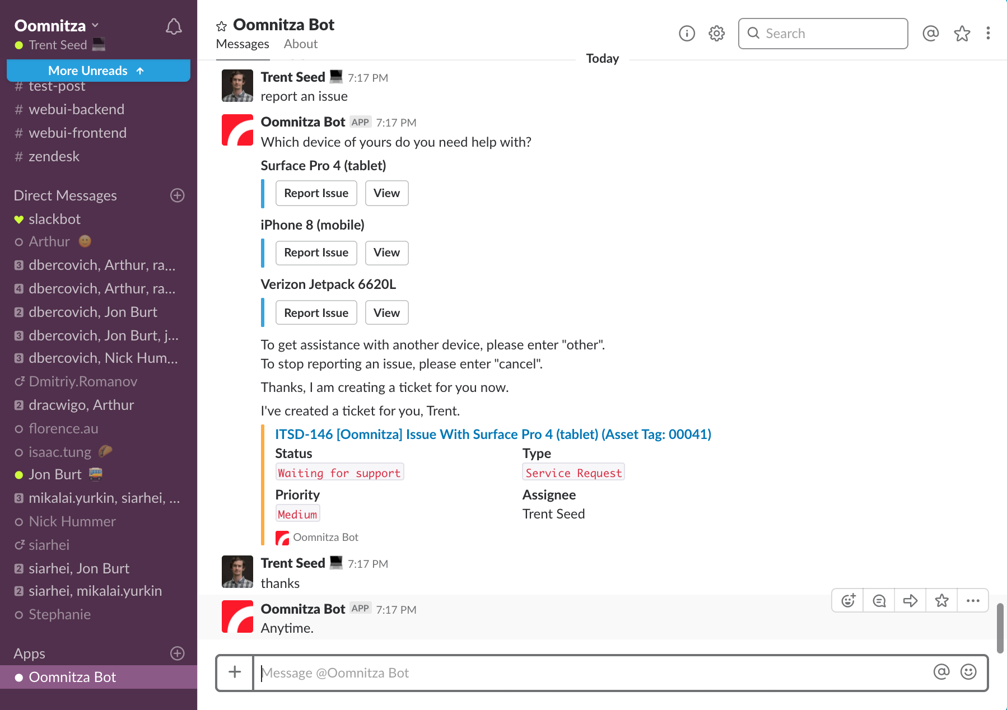The image size is (1007, 710).
Task: Open Arthur direct message
Action: tap(99, 241)
